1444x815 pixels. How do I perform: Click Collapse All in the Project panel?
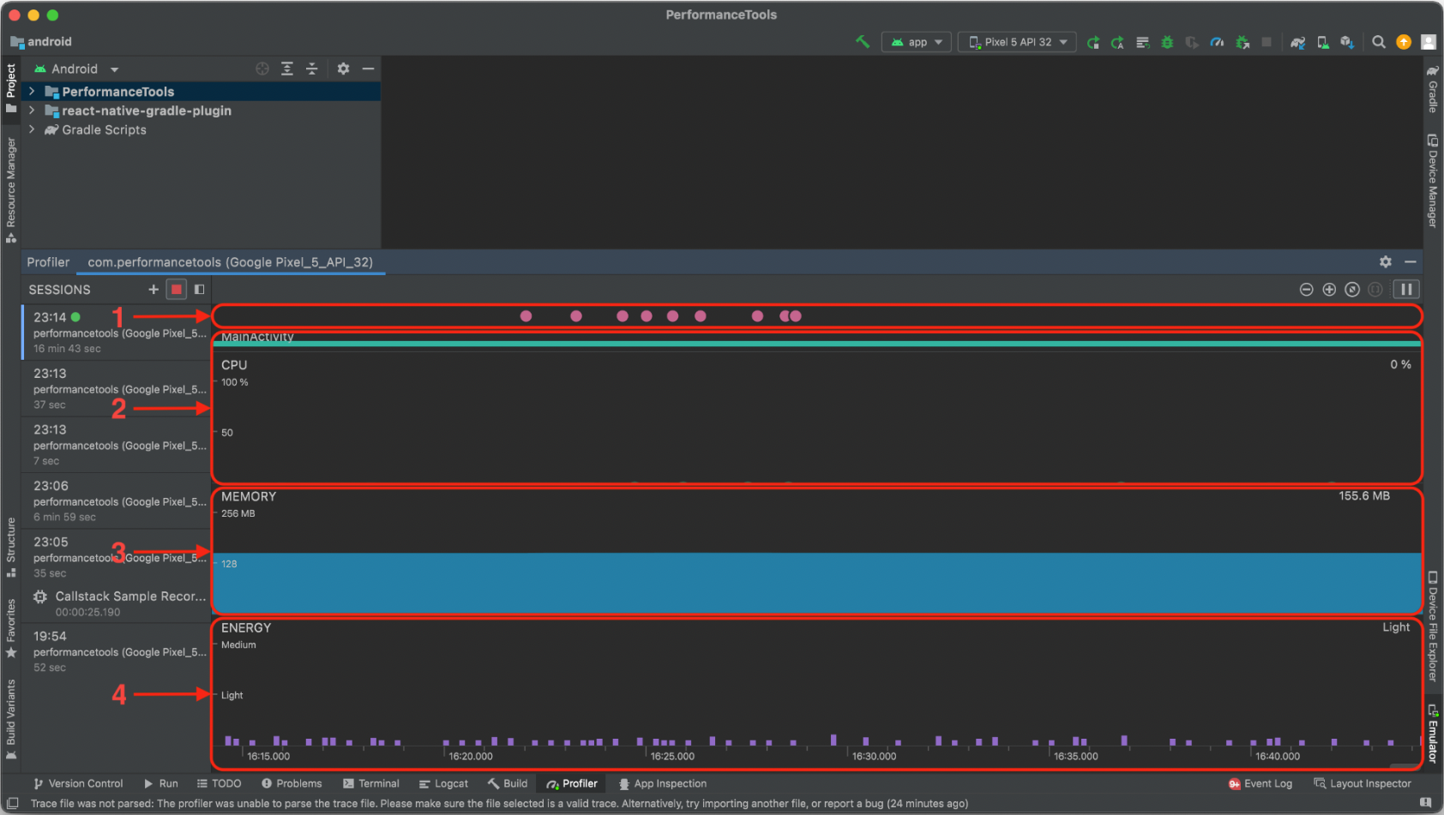point(312,69)
